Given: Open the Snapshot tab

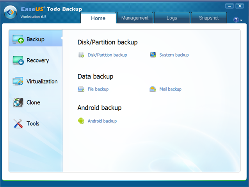Looking at the screenshot, I should point(210,18).
